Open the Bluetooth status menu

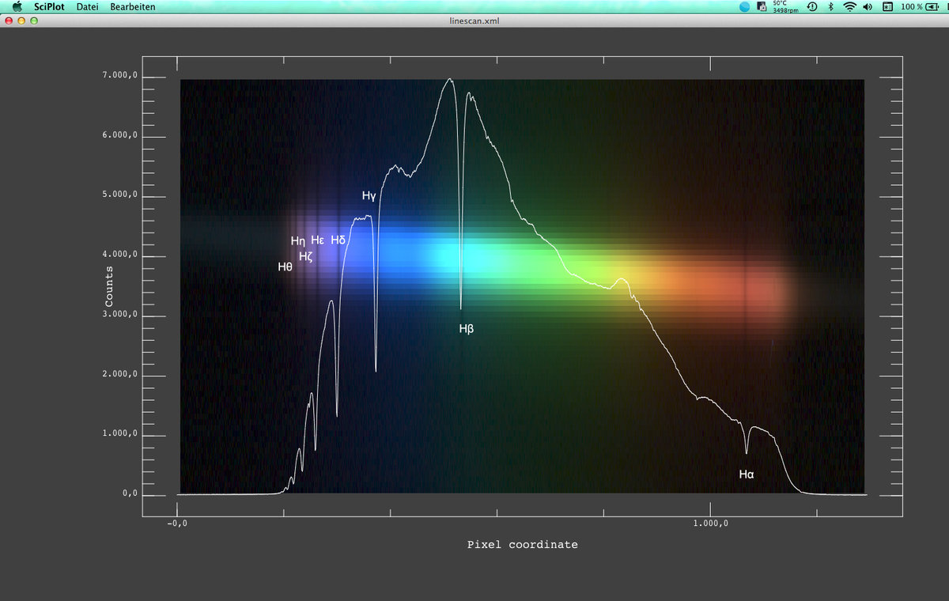(830, 6)
